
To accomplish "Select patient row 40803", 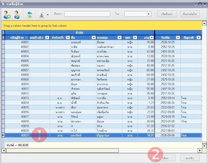I will point(102,52).
